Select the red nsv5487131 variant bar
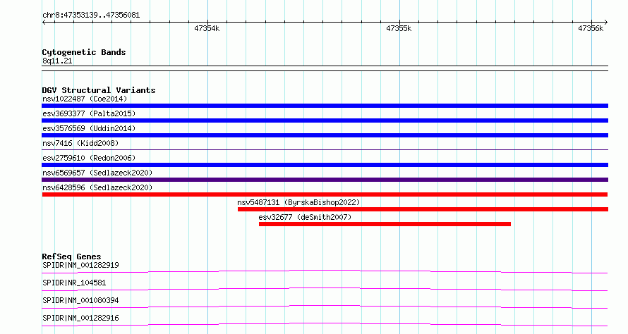Viewport: 628px width, 334px height. click(x=423, y=209)
